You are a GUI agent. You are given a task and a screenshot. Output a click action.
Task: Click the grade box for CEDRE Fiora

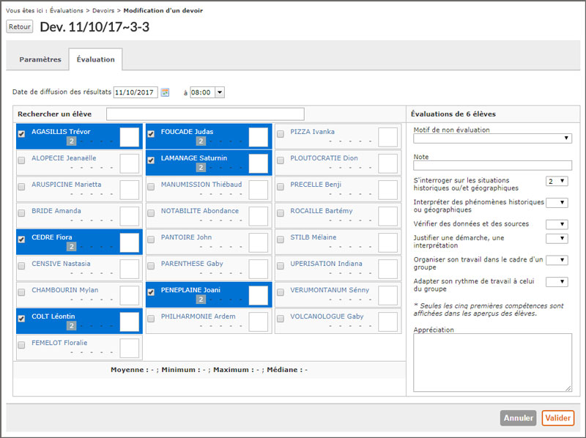[x=129, y=242]
